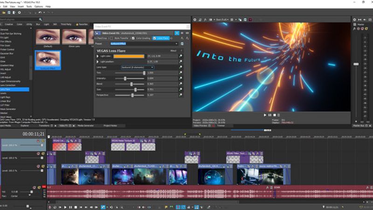Screen dimensions: 373x210
Task: Expand the Light color parameter
Action: pos(97,56)
